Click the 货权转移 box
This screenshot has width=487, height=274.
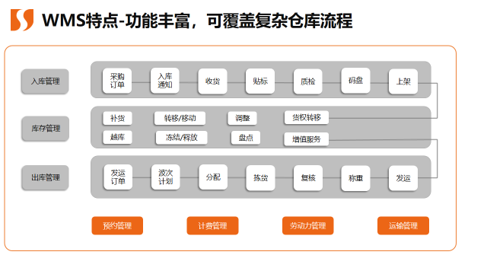click(306, 118)
